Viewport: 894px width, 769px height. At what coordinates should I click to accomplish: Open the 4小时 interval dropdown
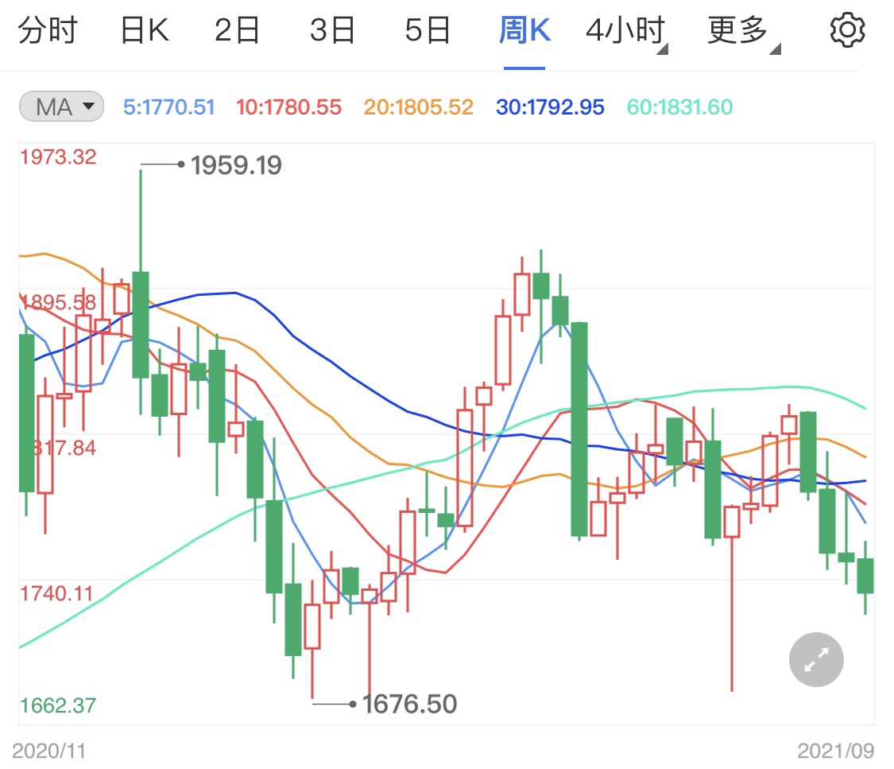tap(627, 31)
